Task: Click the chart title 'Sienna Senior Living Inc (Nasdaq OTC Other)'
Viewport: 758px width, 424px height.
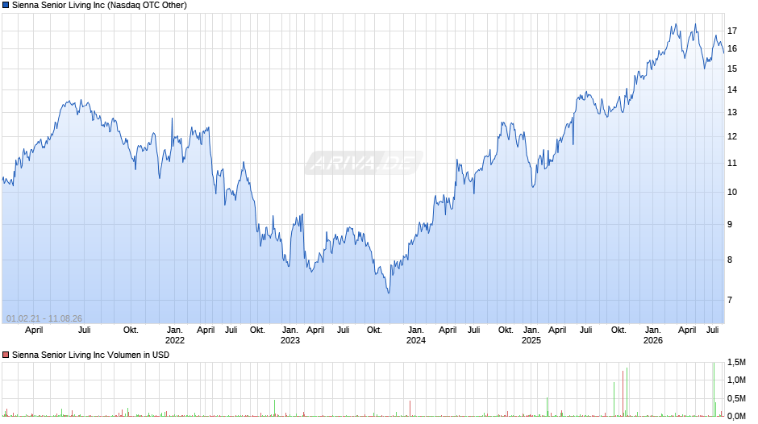Action: point(99,6)
